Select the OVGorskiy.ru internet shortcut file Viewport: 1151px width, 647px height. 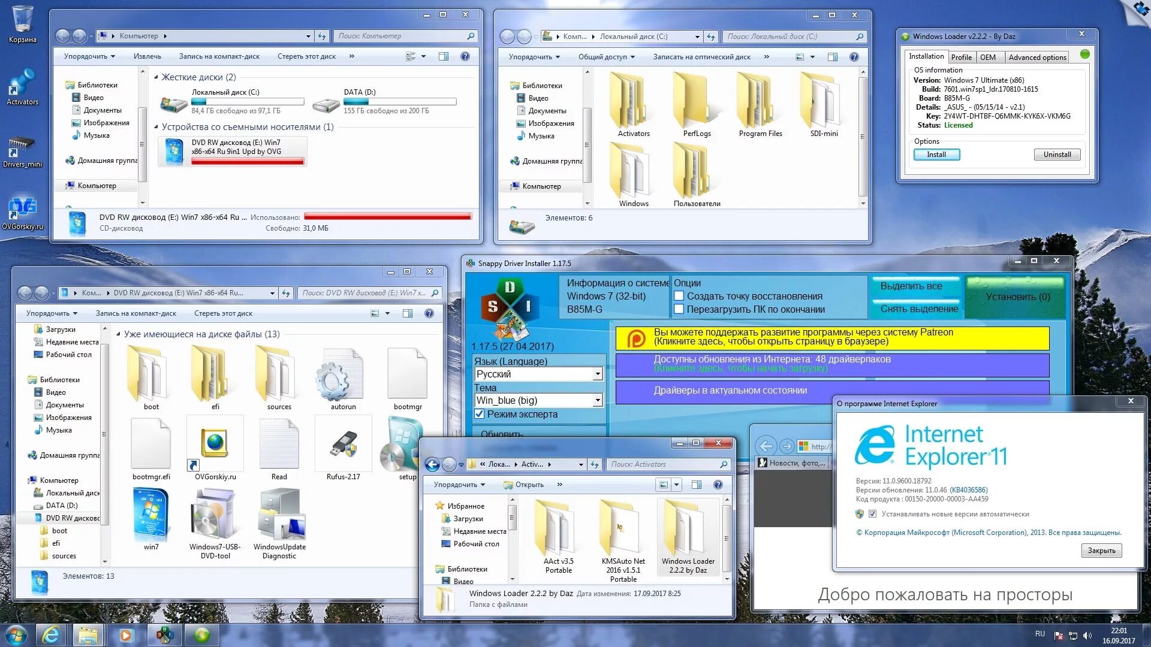tap(215, 449)
